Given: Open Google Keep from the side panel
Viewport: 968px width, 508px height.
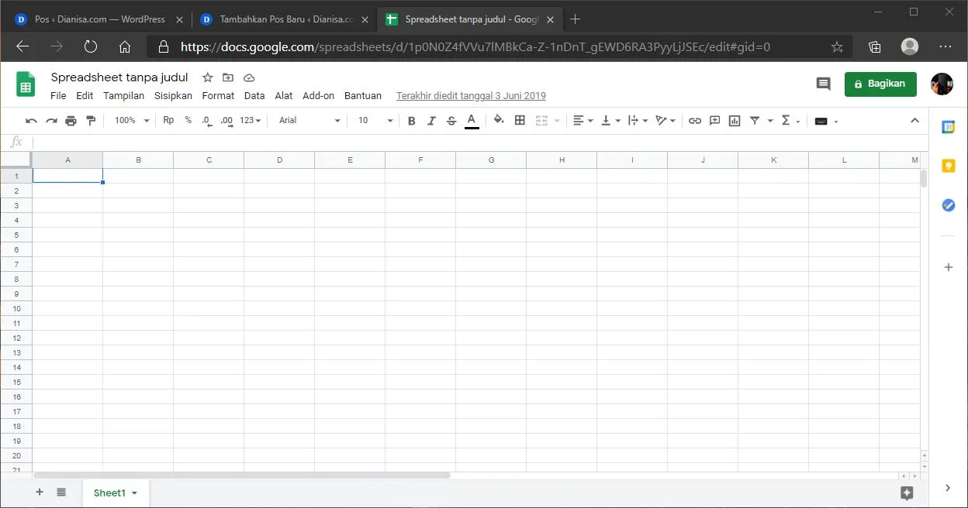Looking at the screenshot, I should [x=948, y=165].
